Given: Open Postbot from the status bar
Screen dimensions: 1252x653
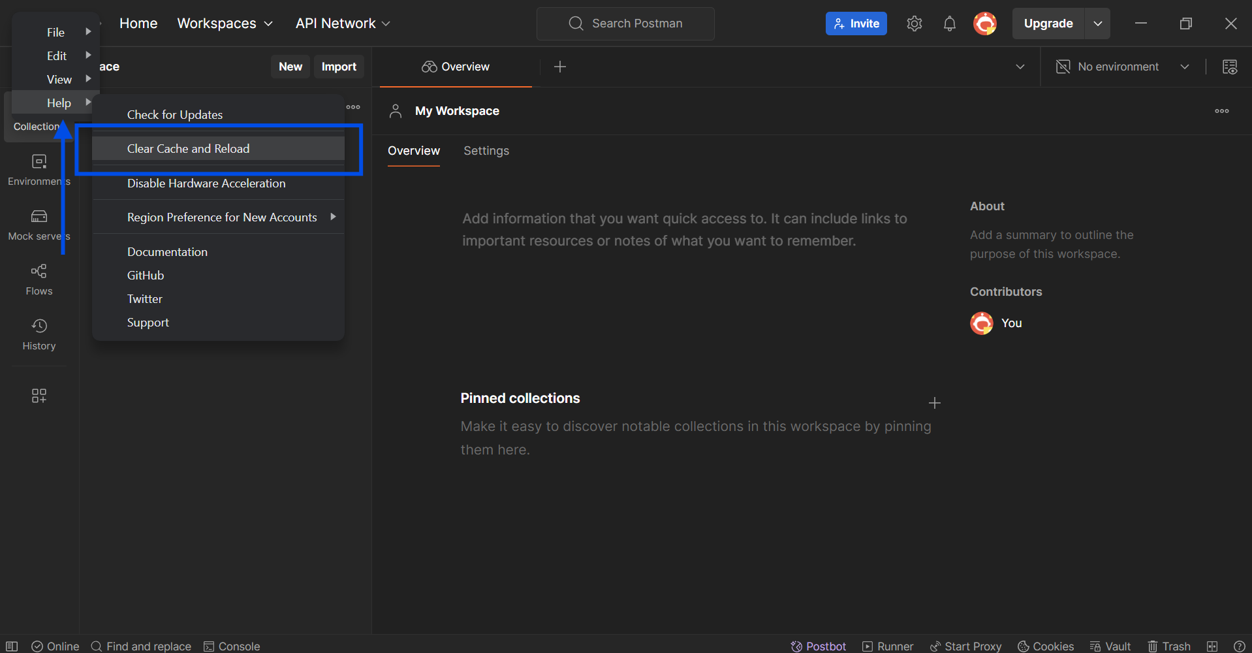Looking at the screenshot, I should pyautogui.click(x=818, y=646).
